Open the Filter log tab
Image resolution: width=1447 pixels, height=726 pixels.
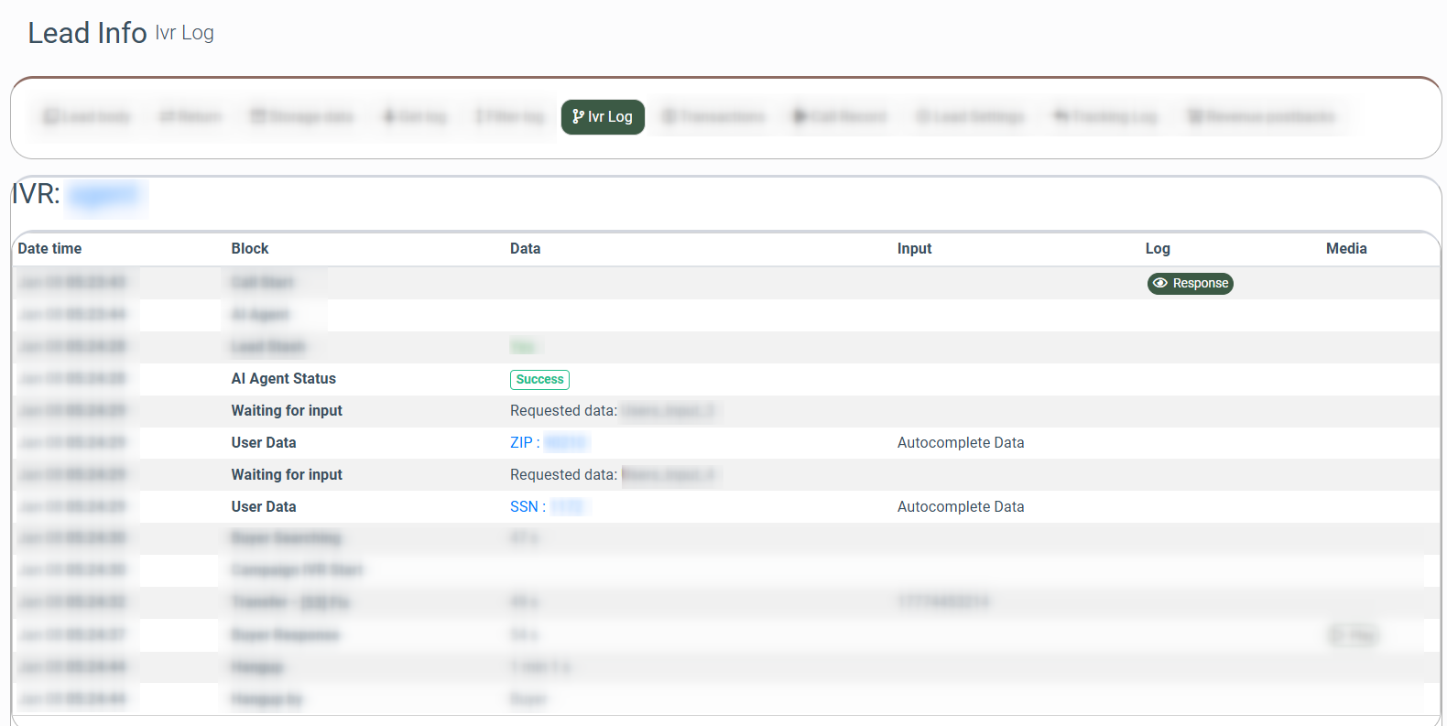click(509, 117)
